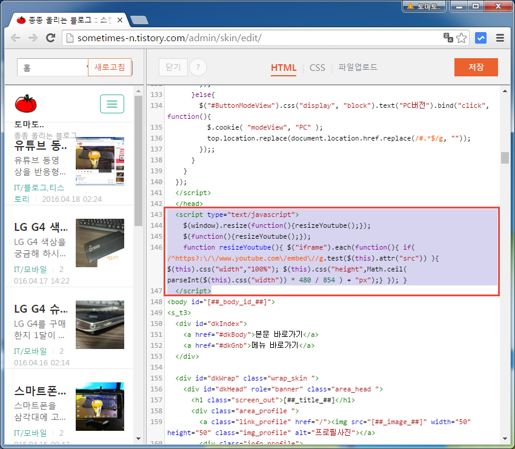Click the </head> closing tag line

[x=189, y=204]
